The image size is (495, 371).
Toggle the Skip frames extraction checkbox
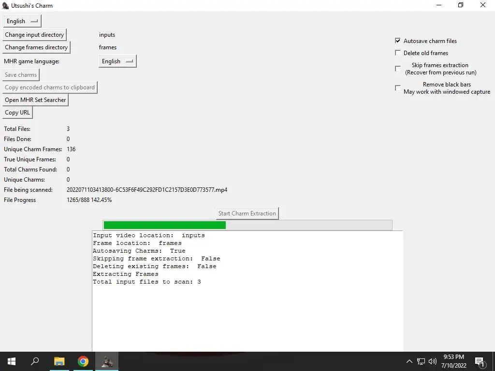point(398,69)
